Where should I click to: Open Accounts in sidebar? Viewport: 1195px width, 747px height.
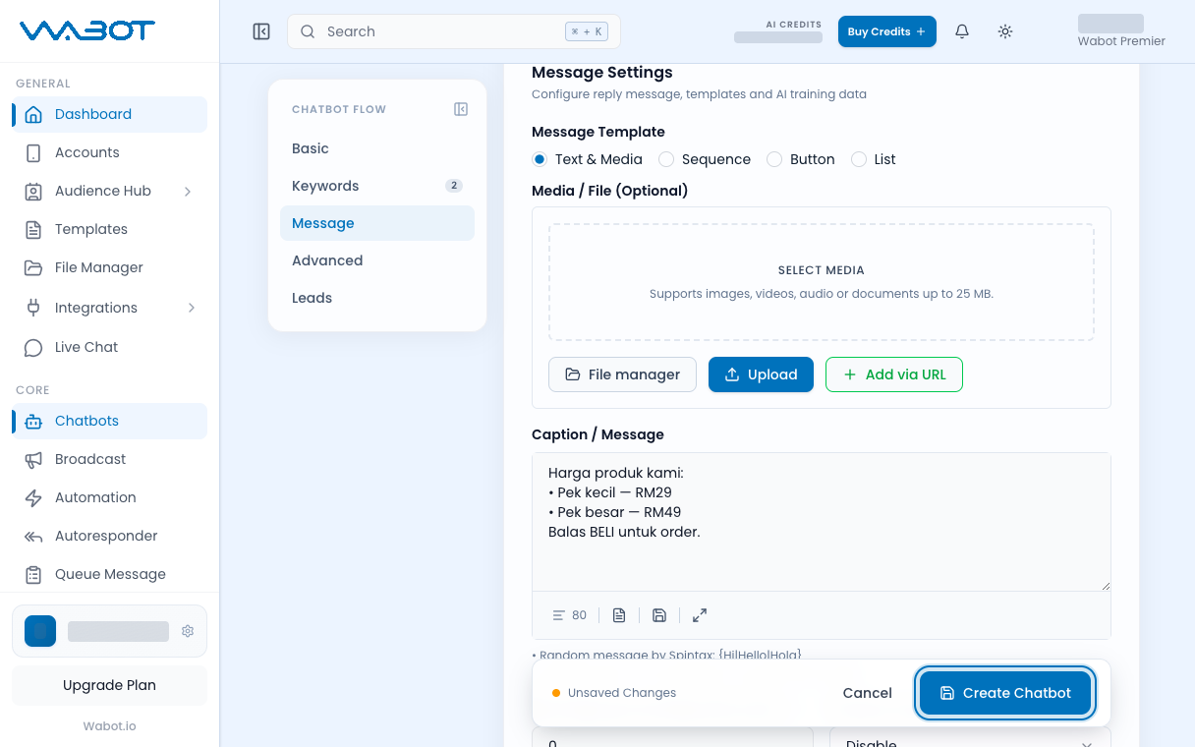[109, 152]
